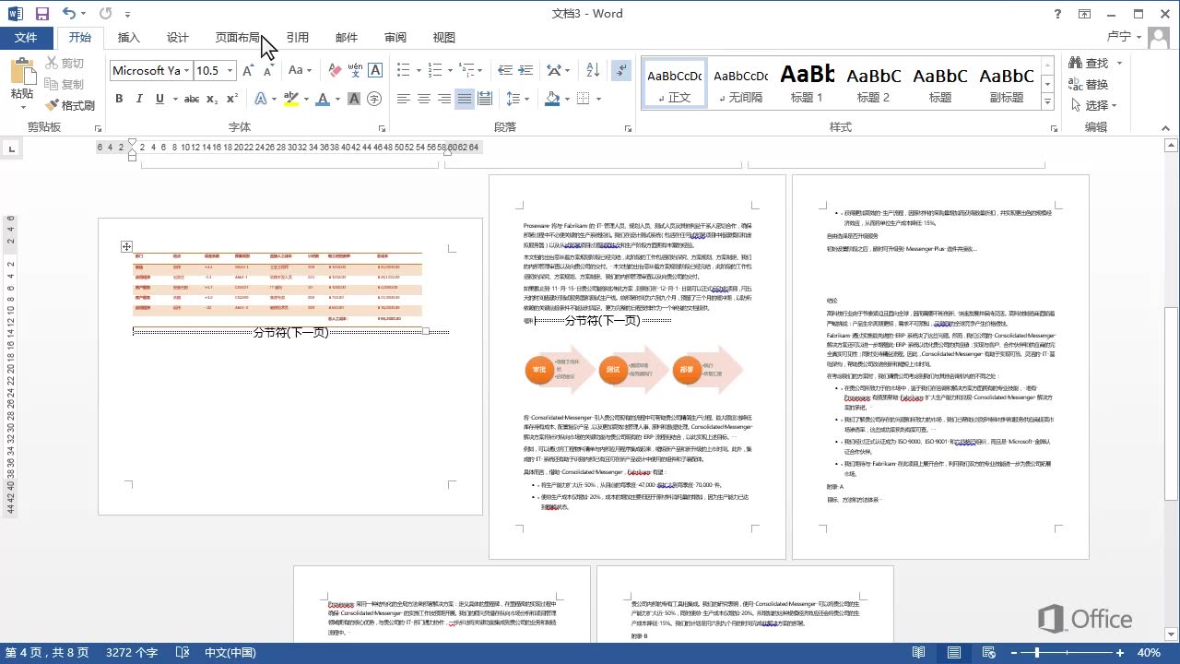This screenshot has height=664, width=1180.
Task: Increase paragraph indent
Action: tap(525, 70)
